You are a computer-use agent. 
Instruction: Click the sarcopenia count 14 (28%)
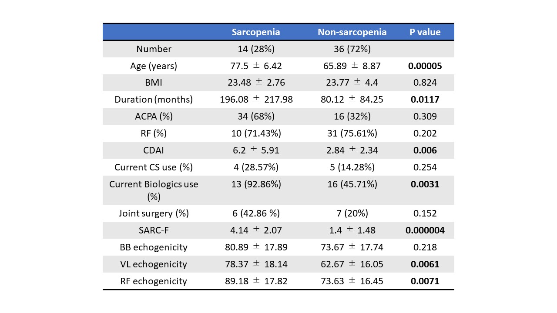point(255,49)
